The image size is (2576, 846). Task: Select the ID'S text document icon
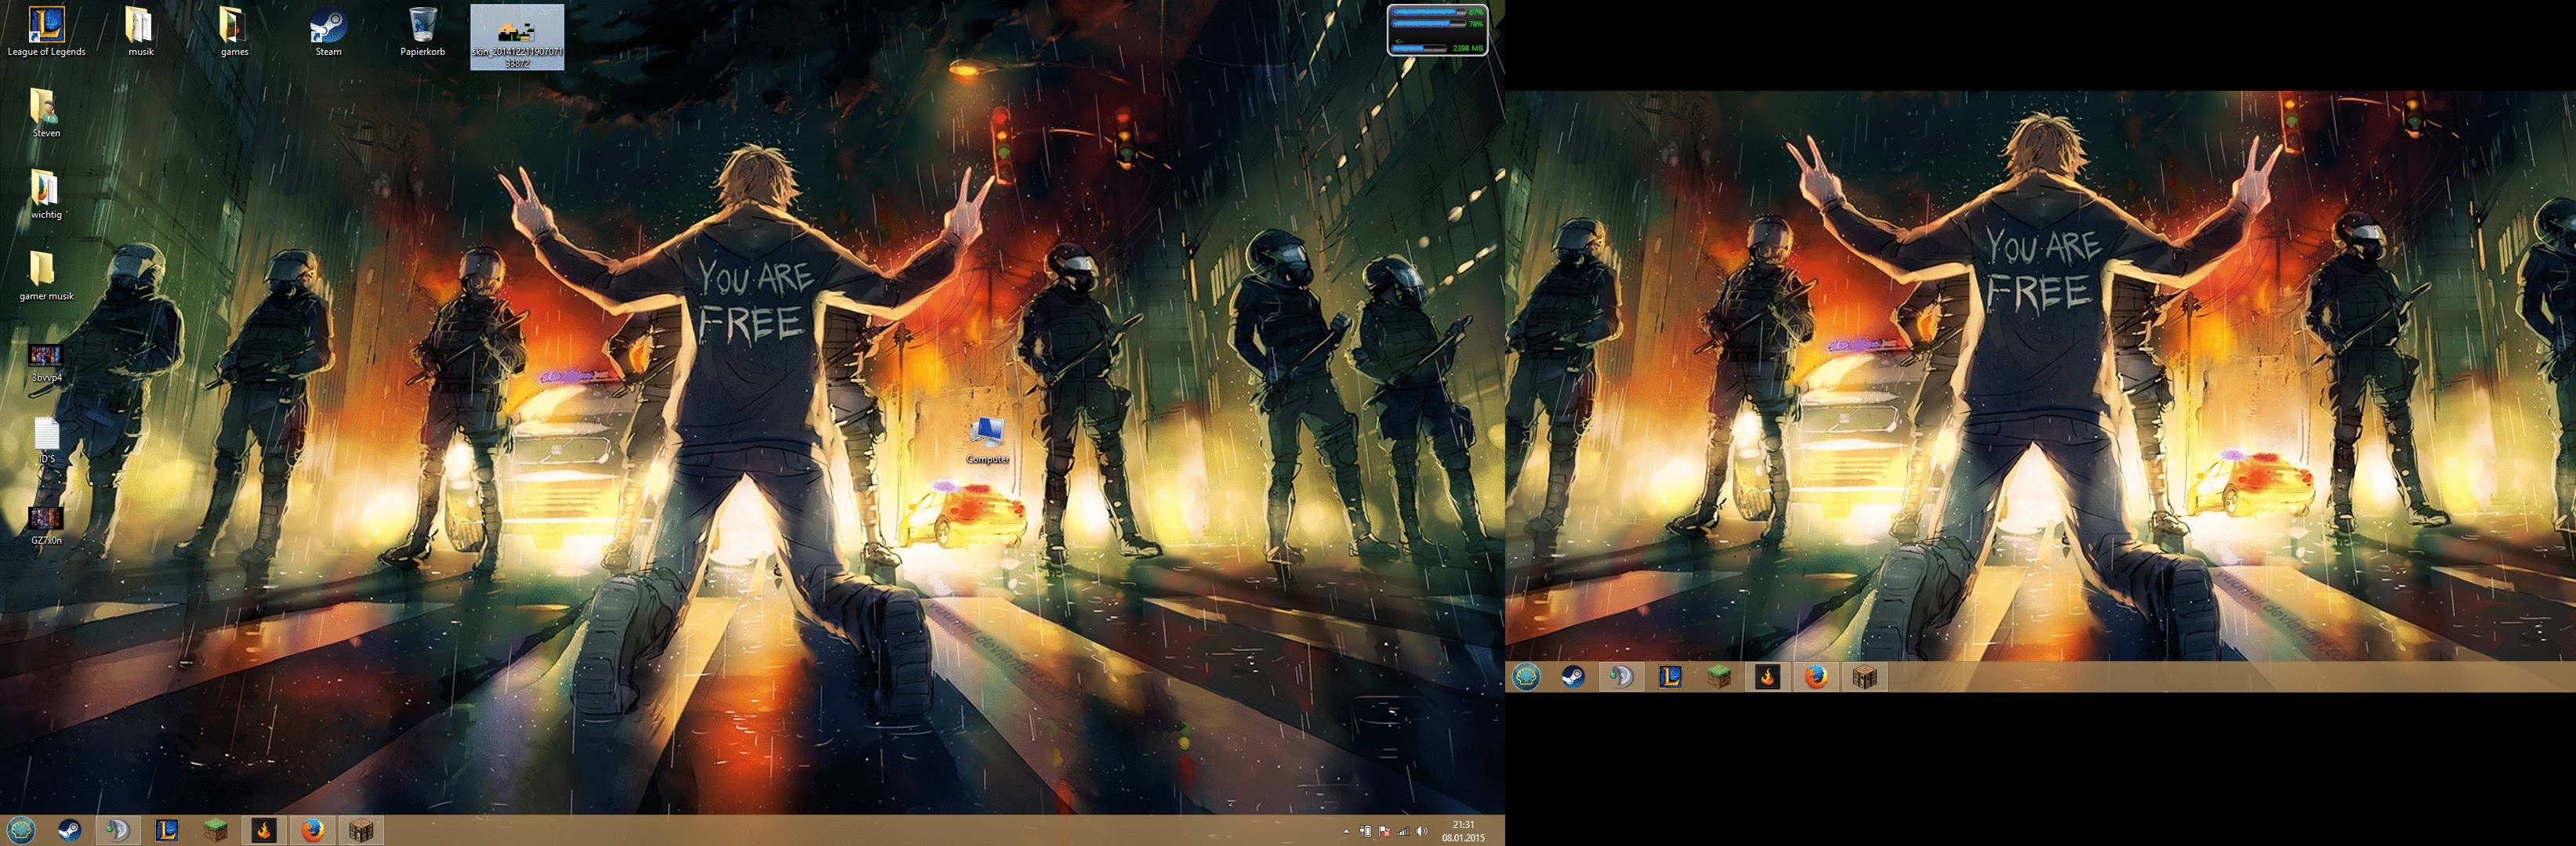[46, 440]
